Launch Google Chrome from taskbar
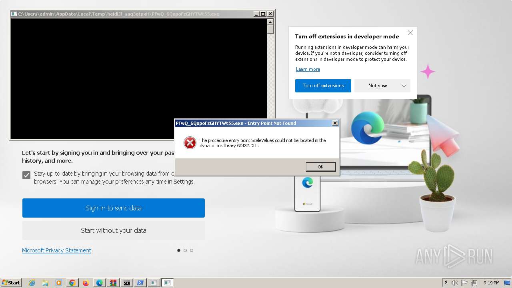The width and height of the screenshot is (512, 288). pyautogui.click(x=72, y=283)
